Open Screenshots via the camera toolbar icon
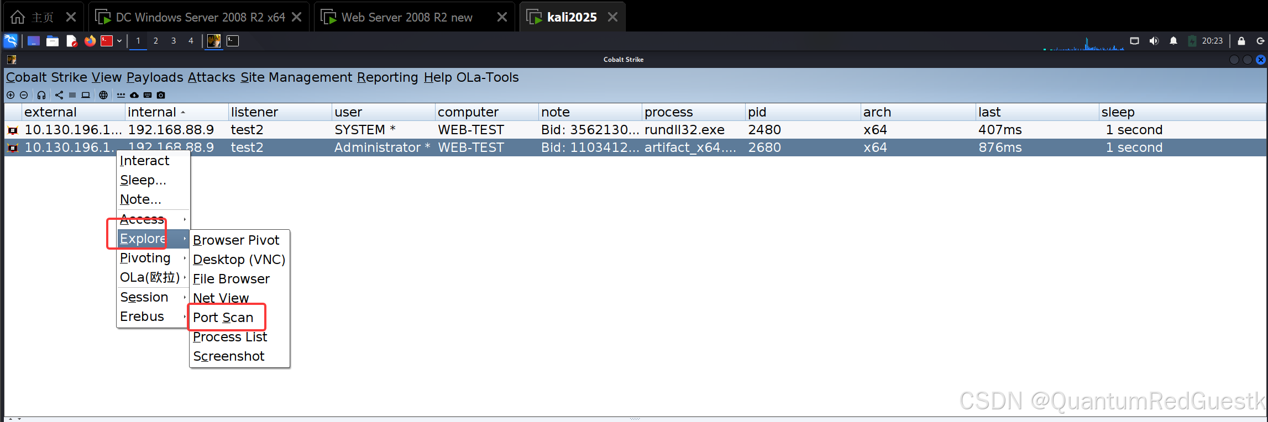Viewport: 1268px width, 422px height. click(161, 95)
